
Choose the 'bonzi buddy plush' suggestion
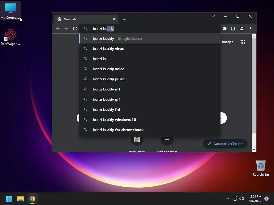[150, 79]
